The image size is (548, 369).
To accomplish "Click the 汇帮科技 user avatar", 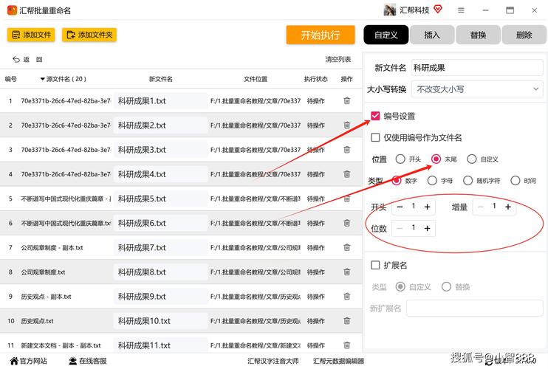I will pyautogui.click(x=390, y=10).
